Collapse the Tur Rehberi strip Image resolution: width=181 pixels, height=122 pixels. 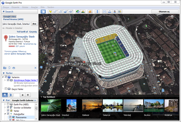(41, 97)
